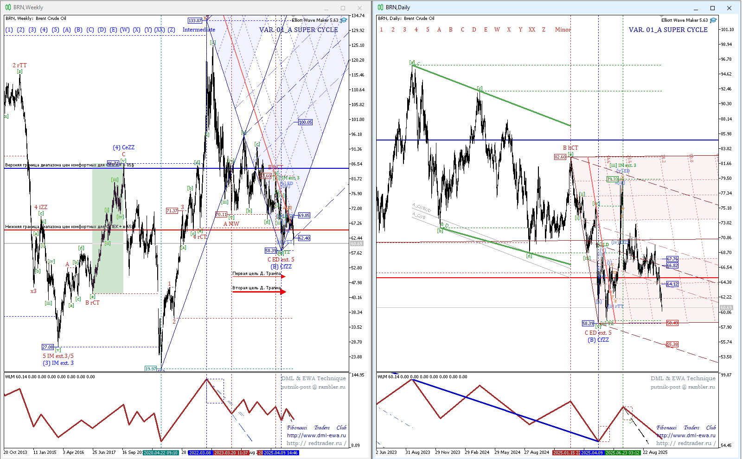Select the 133.07 price label on Weekly chart

(195, 20)
